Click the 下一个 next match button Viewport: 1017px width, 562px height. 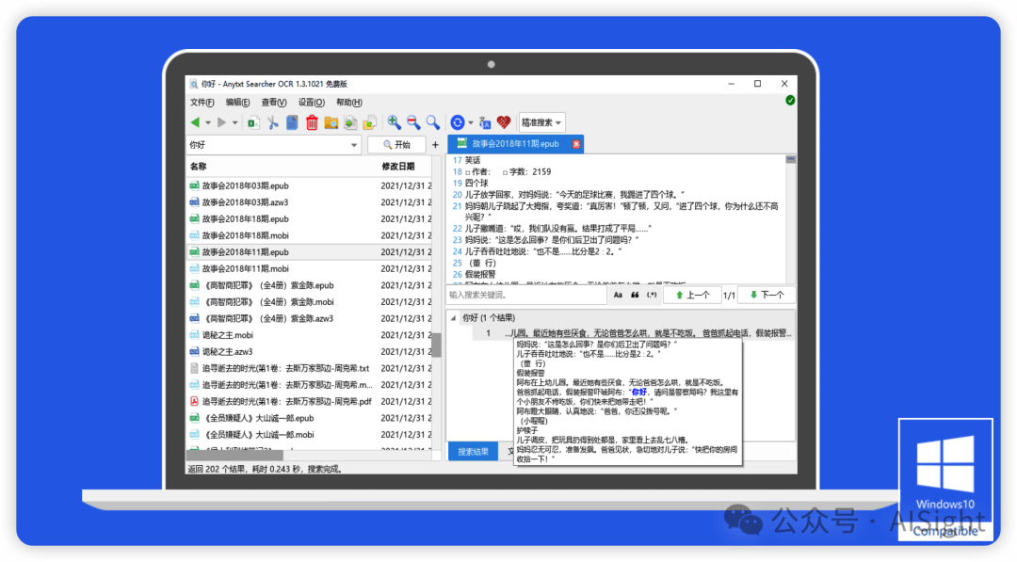(x=767, y=295)
